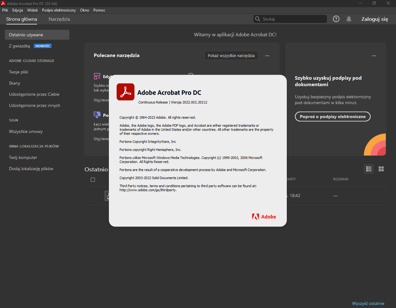Screen dimensions: 396x308
Task: Click Zaloguj się to sign in
Action: (x=374, y=19)
